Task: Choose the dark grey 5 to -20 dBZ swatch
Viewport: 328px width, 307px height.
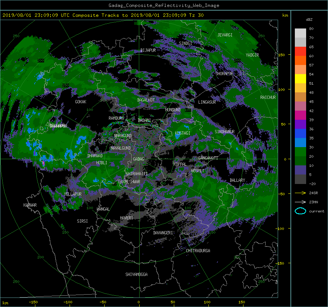Action: [300, 179]
